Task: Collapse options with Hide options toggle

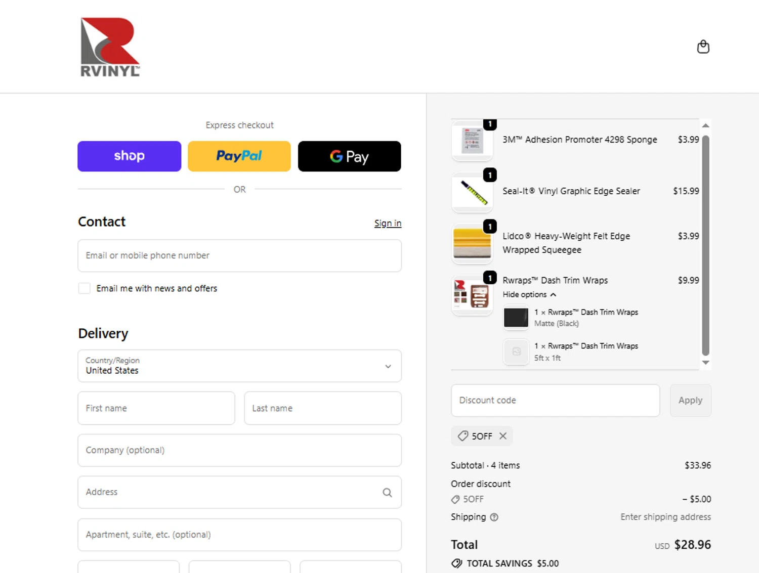Action: tap(529, 294)
